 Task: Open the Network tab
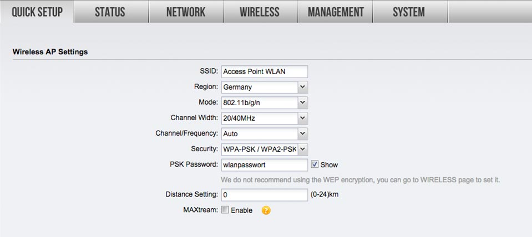coord(185,12)
